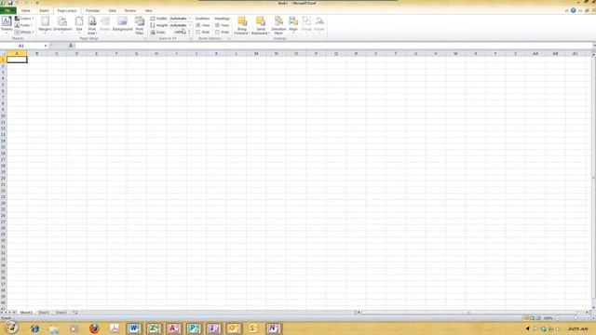
Task: Toggle Gridlines View checkbox
Action: (x=198, y=25)
